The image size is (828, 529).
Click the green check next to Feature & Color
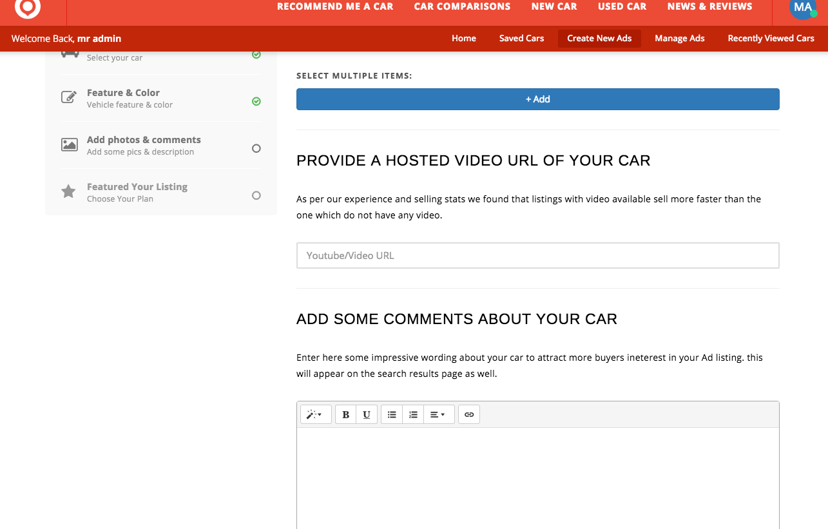256,101
